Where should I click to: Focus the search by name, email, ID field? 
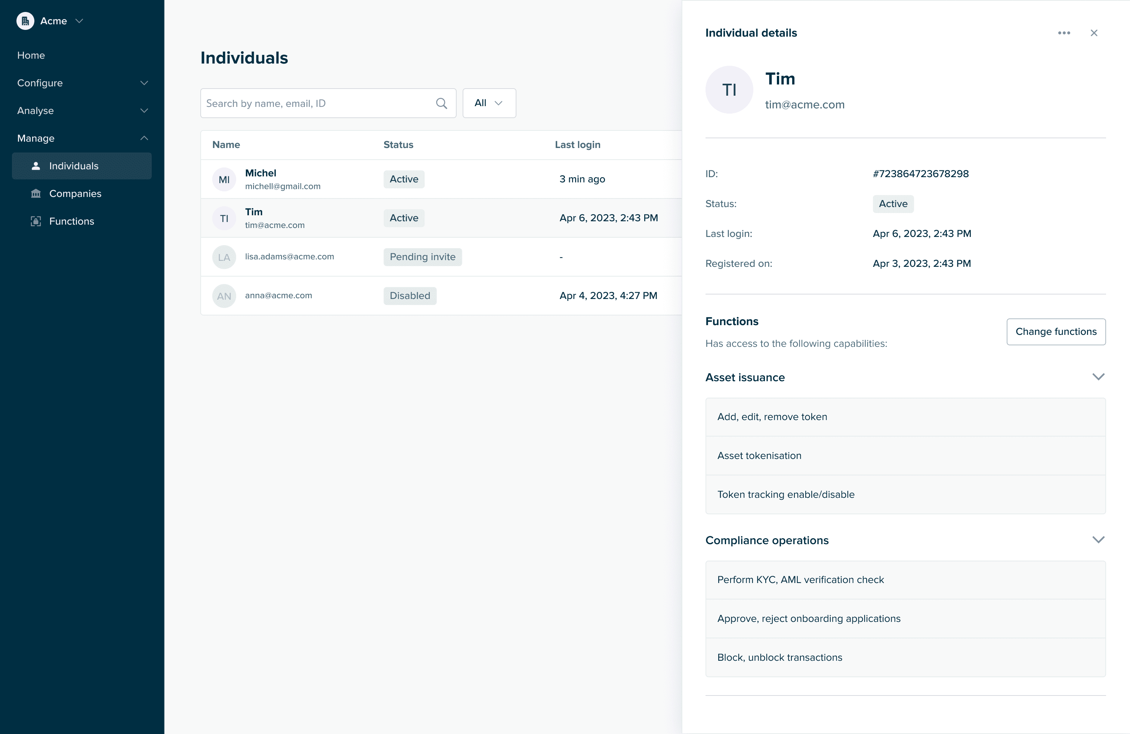click(328, 103)
